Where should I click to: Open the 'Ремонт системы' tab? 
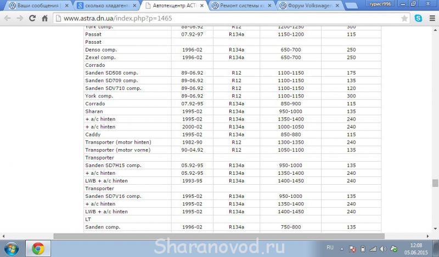tap(241, 5)
